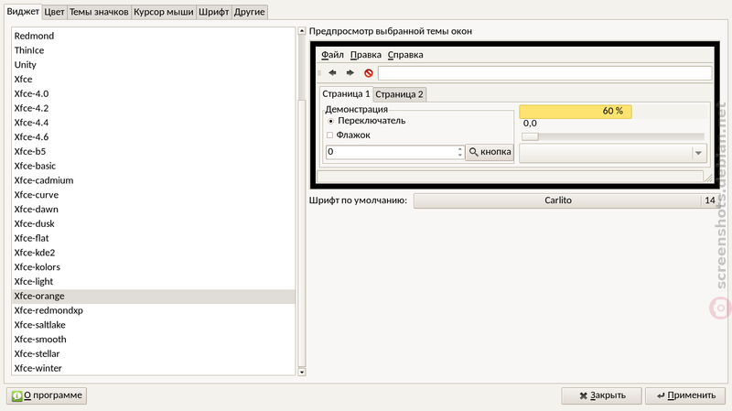The width and height of the screenshot is (732, 411).
Task: Click the кнопка button in the preview
Action: click(x=490, y=152)
